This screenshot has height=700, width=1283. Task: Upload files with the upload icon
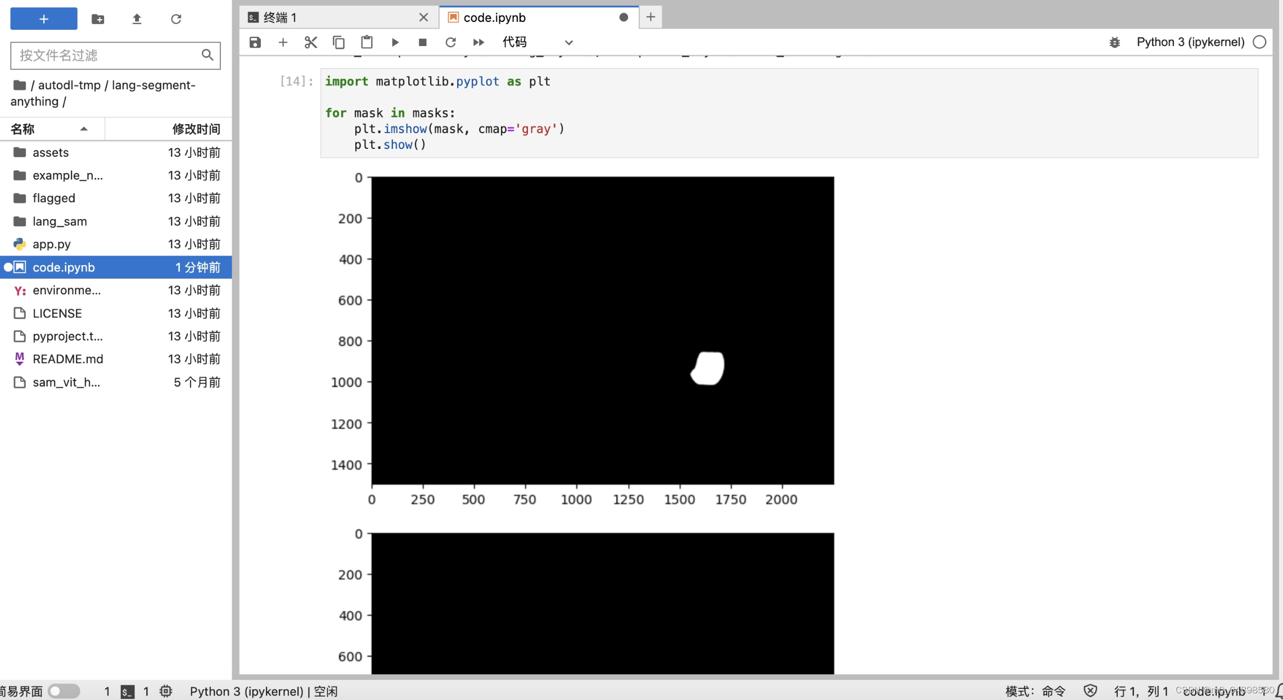pyautogui.click(x=137, y=19)
